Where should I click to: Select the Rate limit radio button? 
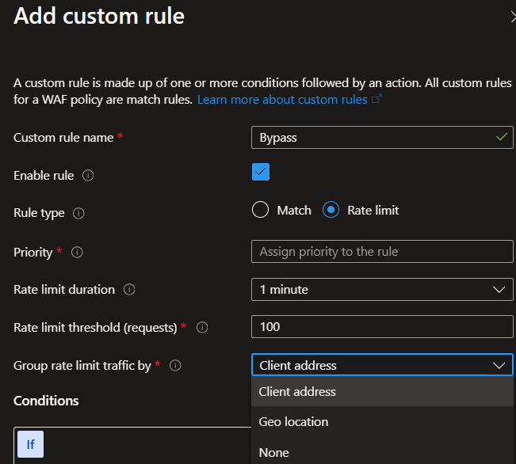click(332, 210)
